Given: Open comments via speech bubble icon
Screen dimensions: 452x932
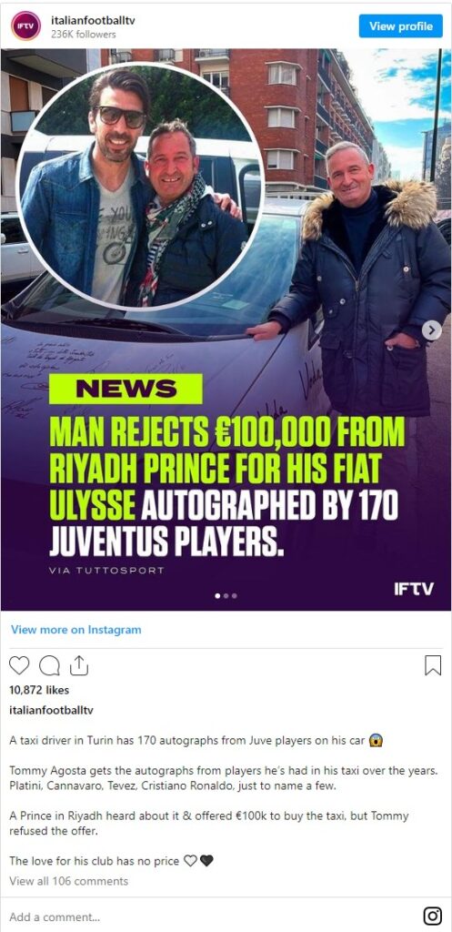Looking at the screenshot, I should 49,665.
